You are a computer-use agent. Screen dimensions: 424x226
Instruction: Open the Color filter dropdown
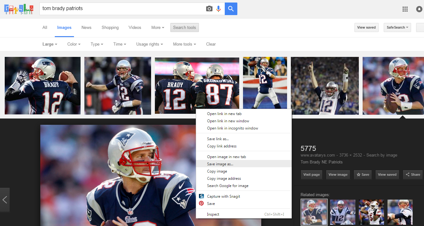pos(74,44)
